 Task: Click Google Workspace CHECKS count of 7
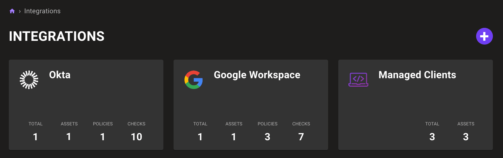coord(301,137)
